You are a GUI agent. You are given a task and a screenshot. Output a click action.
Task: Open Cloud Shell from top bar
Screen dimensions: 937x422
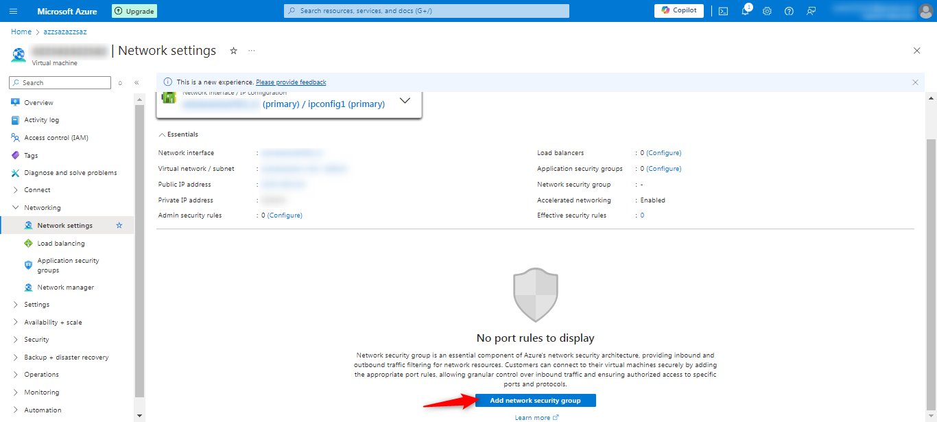(x=723, y=11)
